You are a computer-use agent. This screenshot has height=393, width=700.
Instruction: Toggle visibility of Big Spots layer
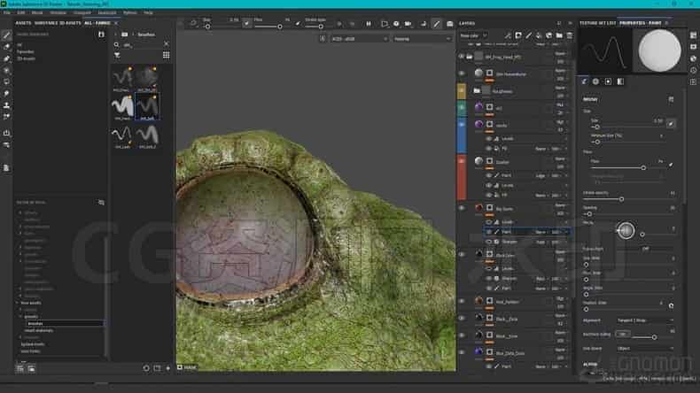(462, 208)
